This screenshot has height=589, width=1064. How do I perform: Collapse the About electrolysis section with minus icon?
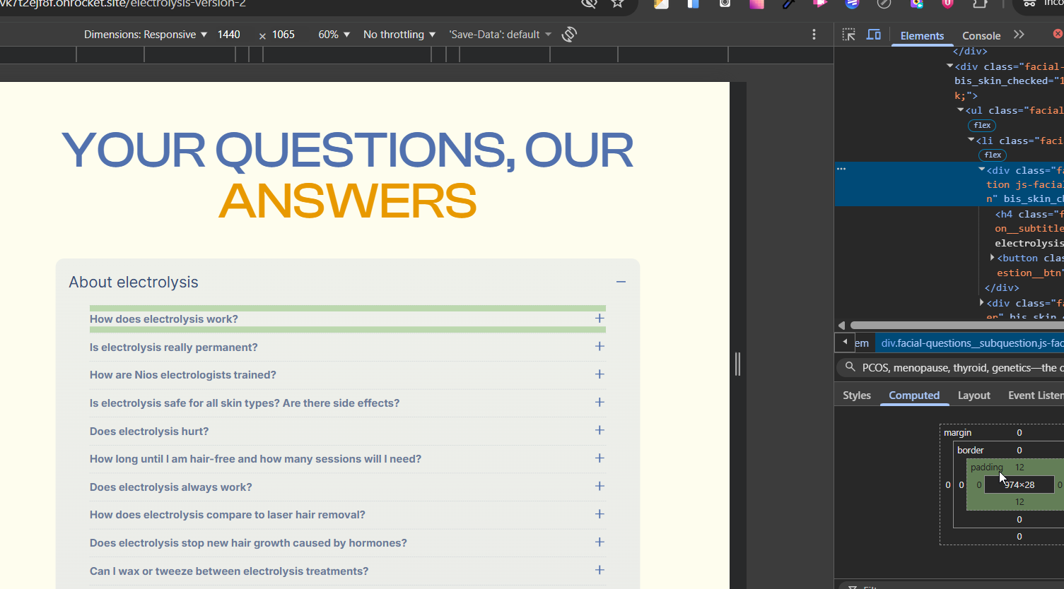click(621, 282)
